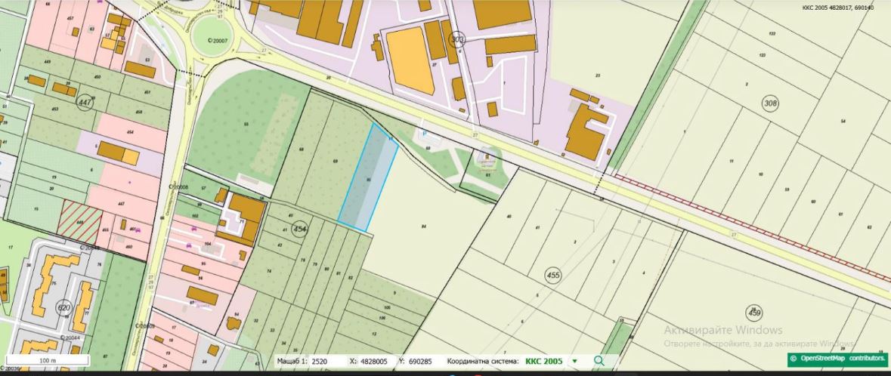Click the 100 m scale bar
This screenshot has width=891, height=376.
[48, 360]
